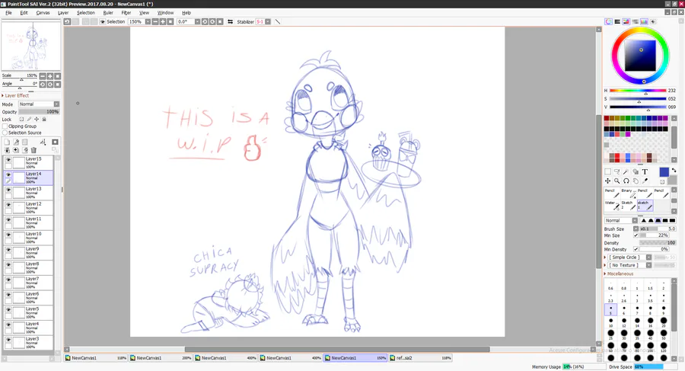Create a new normal layer
The image size is (685, 371).
click(7, 142)
